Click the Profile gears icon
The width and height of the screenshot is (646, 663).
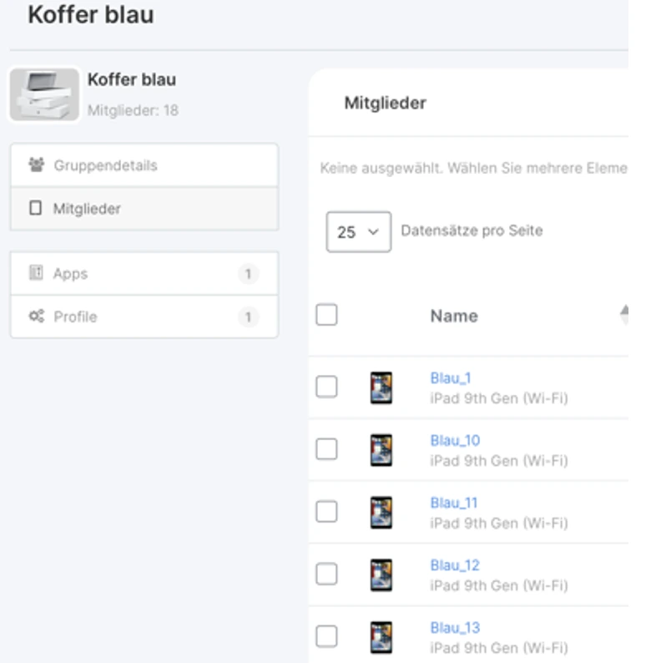(x=35, y=317)
